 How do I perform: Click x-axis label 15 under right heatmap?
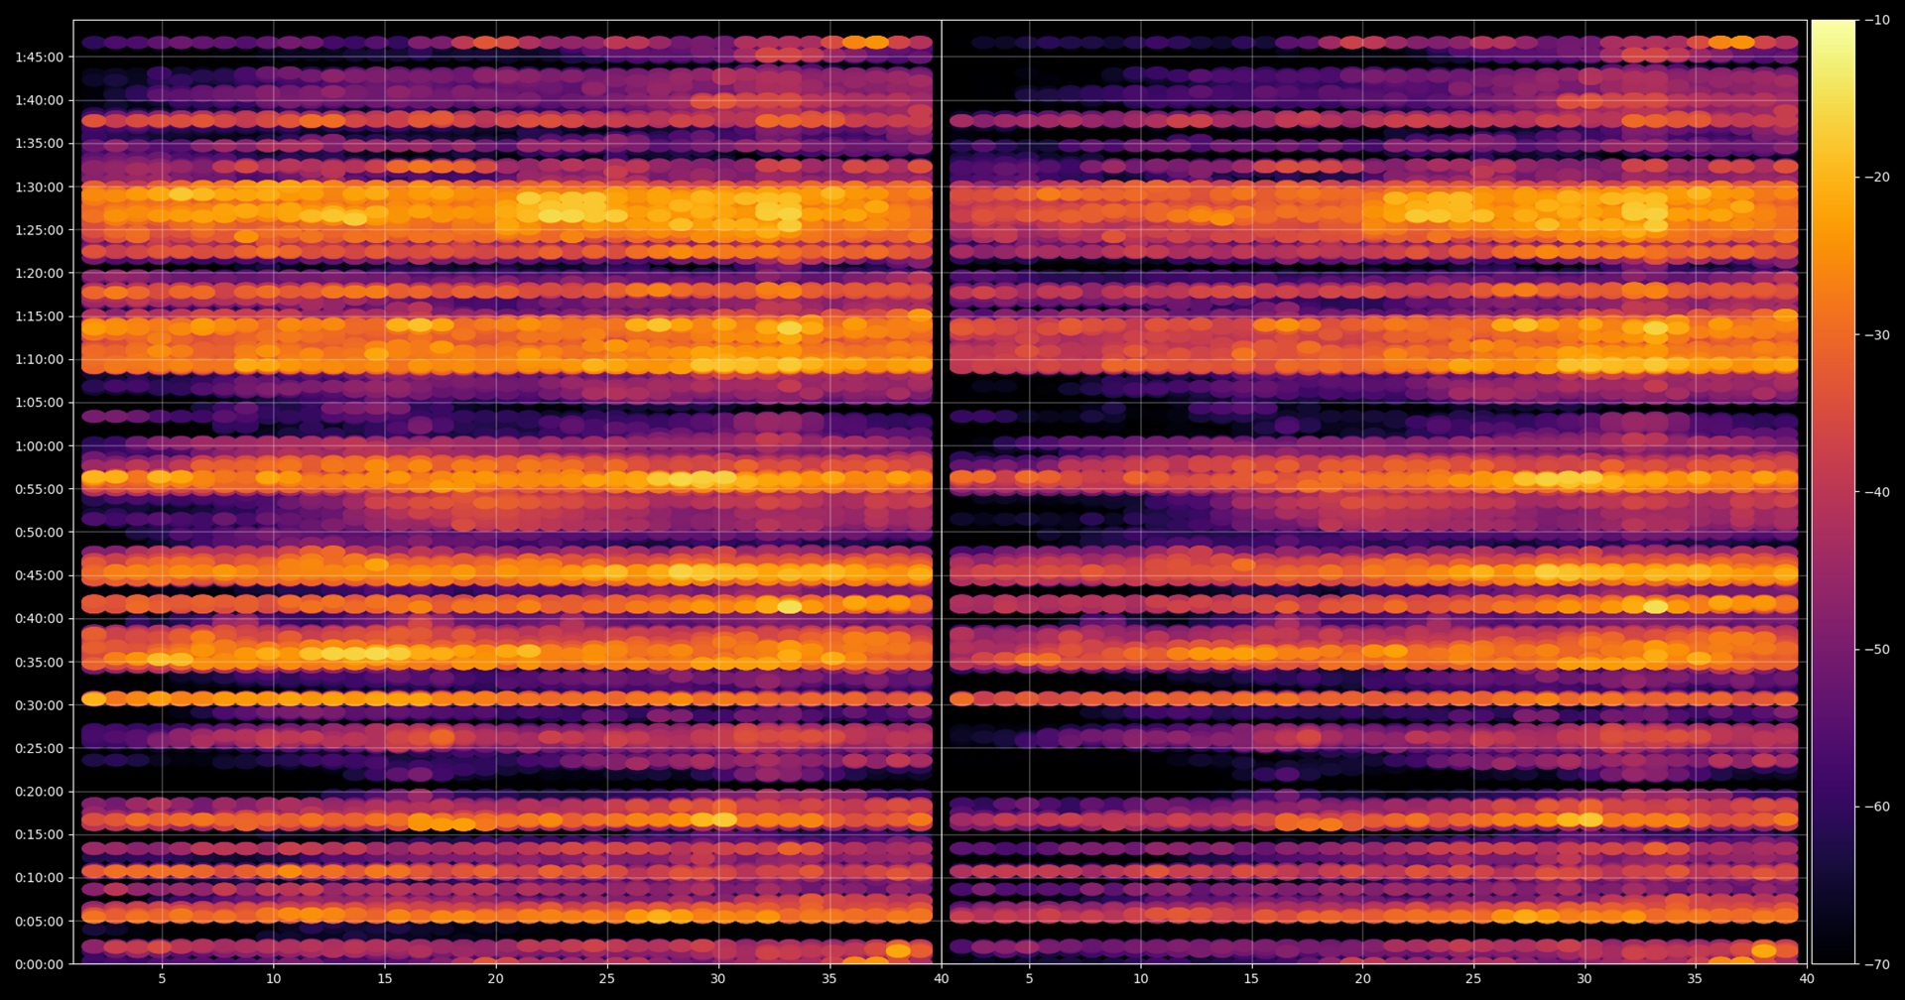[1252, 979]
